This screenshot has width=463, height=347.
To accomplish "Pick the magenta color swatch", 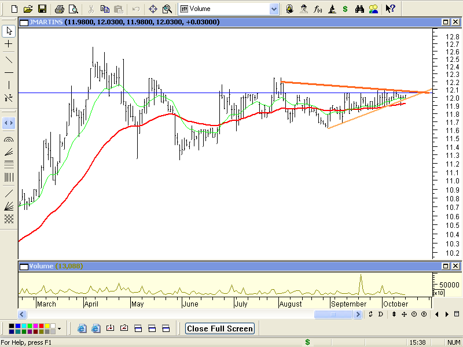I will (35, 326).
